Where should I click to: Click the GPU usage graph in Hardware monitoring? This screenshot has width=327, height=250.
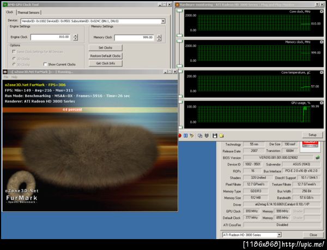tap(254, 115)
